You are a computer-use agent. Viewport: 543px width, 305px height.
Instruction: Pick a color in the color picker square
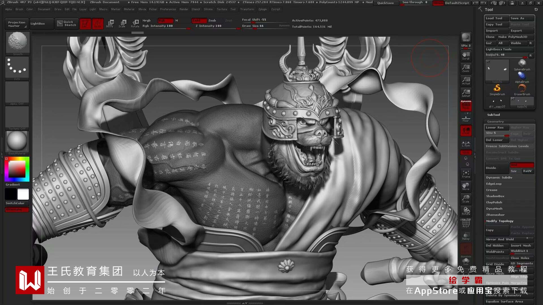coord(17,169)
